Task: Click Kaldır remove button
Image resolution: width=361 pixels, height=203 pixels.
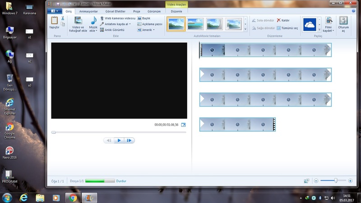Action: (x=283, y=20)
